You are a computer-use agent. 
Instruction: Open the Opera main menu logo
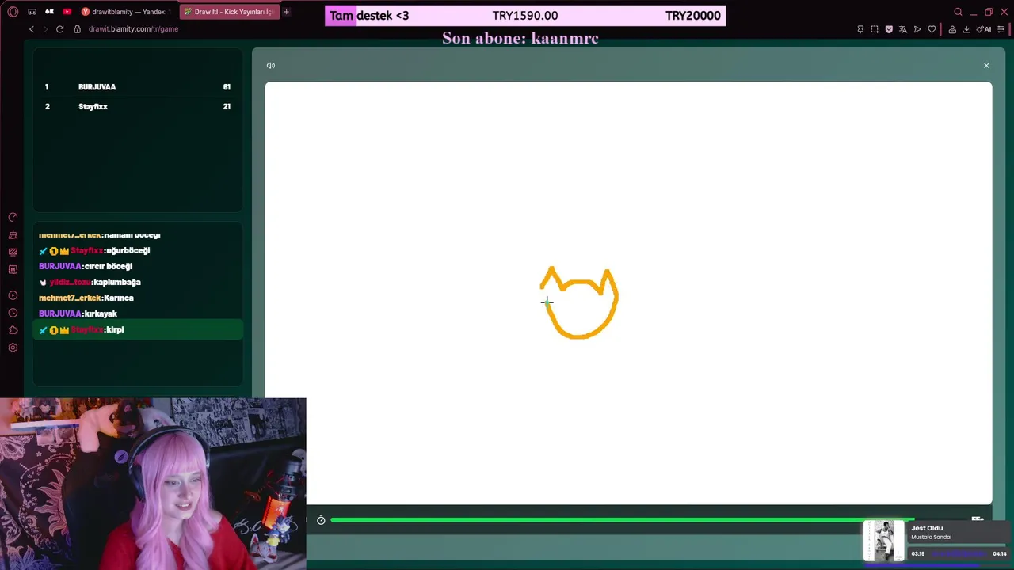(13, 12)
